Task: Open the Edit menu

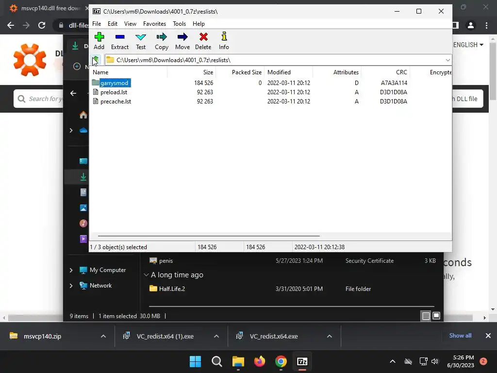Action: [x=112, y=24]
